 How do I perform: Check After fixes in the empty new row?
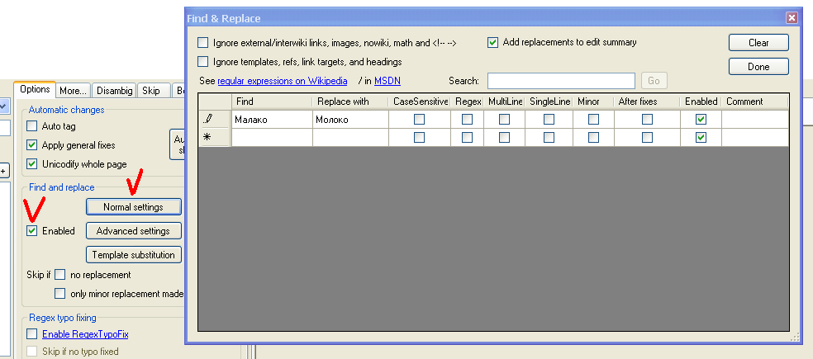coord(647,137)
